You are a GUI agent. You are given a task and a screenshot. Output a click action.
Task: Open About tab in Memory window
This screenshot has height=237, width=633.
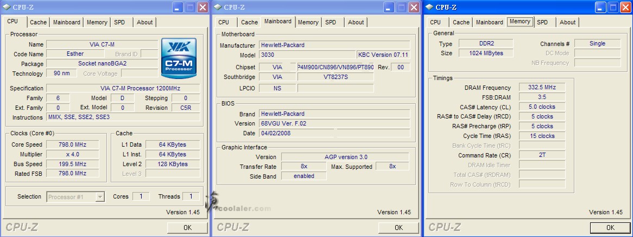pyautogui.click(x=568, y=23)
